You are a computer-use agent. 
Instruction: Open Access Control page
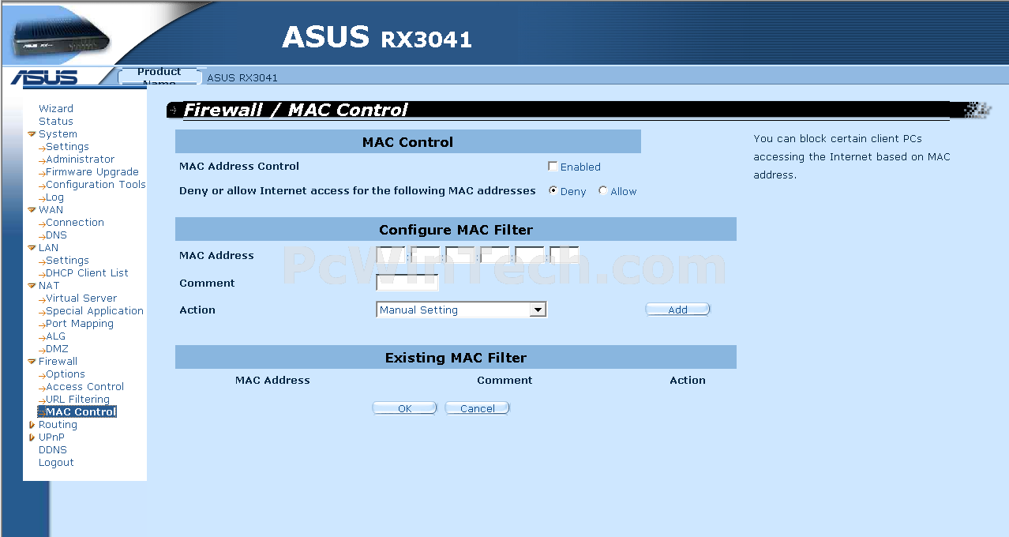84,387
